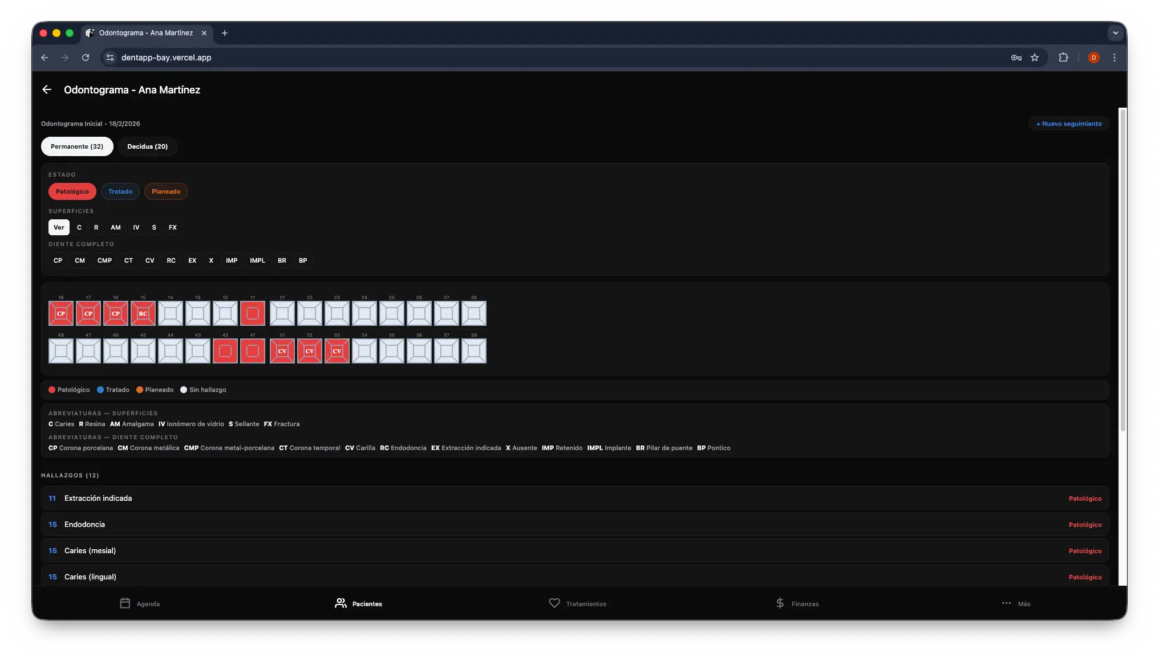
Task: Open the Chrome three-dot menu
Action: [1114, 58]
